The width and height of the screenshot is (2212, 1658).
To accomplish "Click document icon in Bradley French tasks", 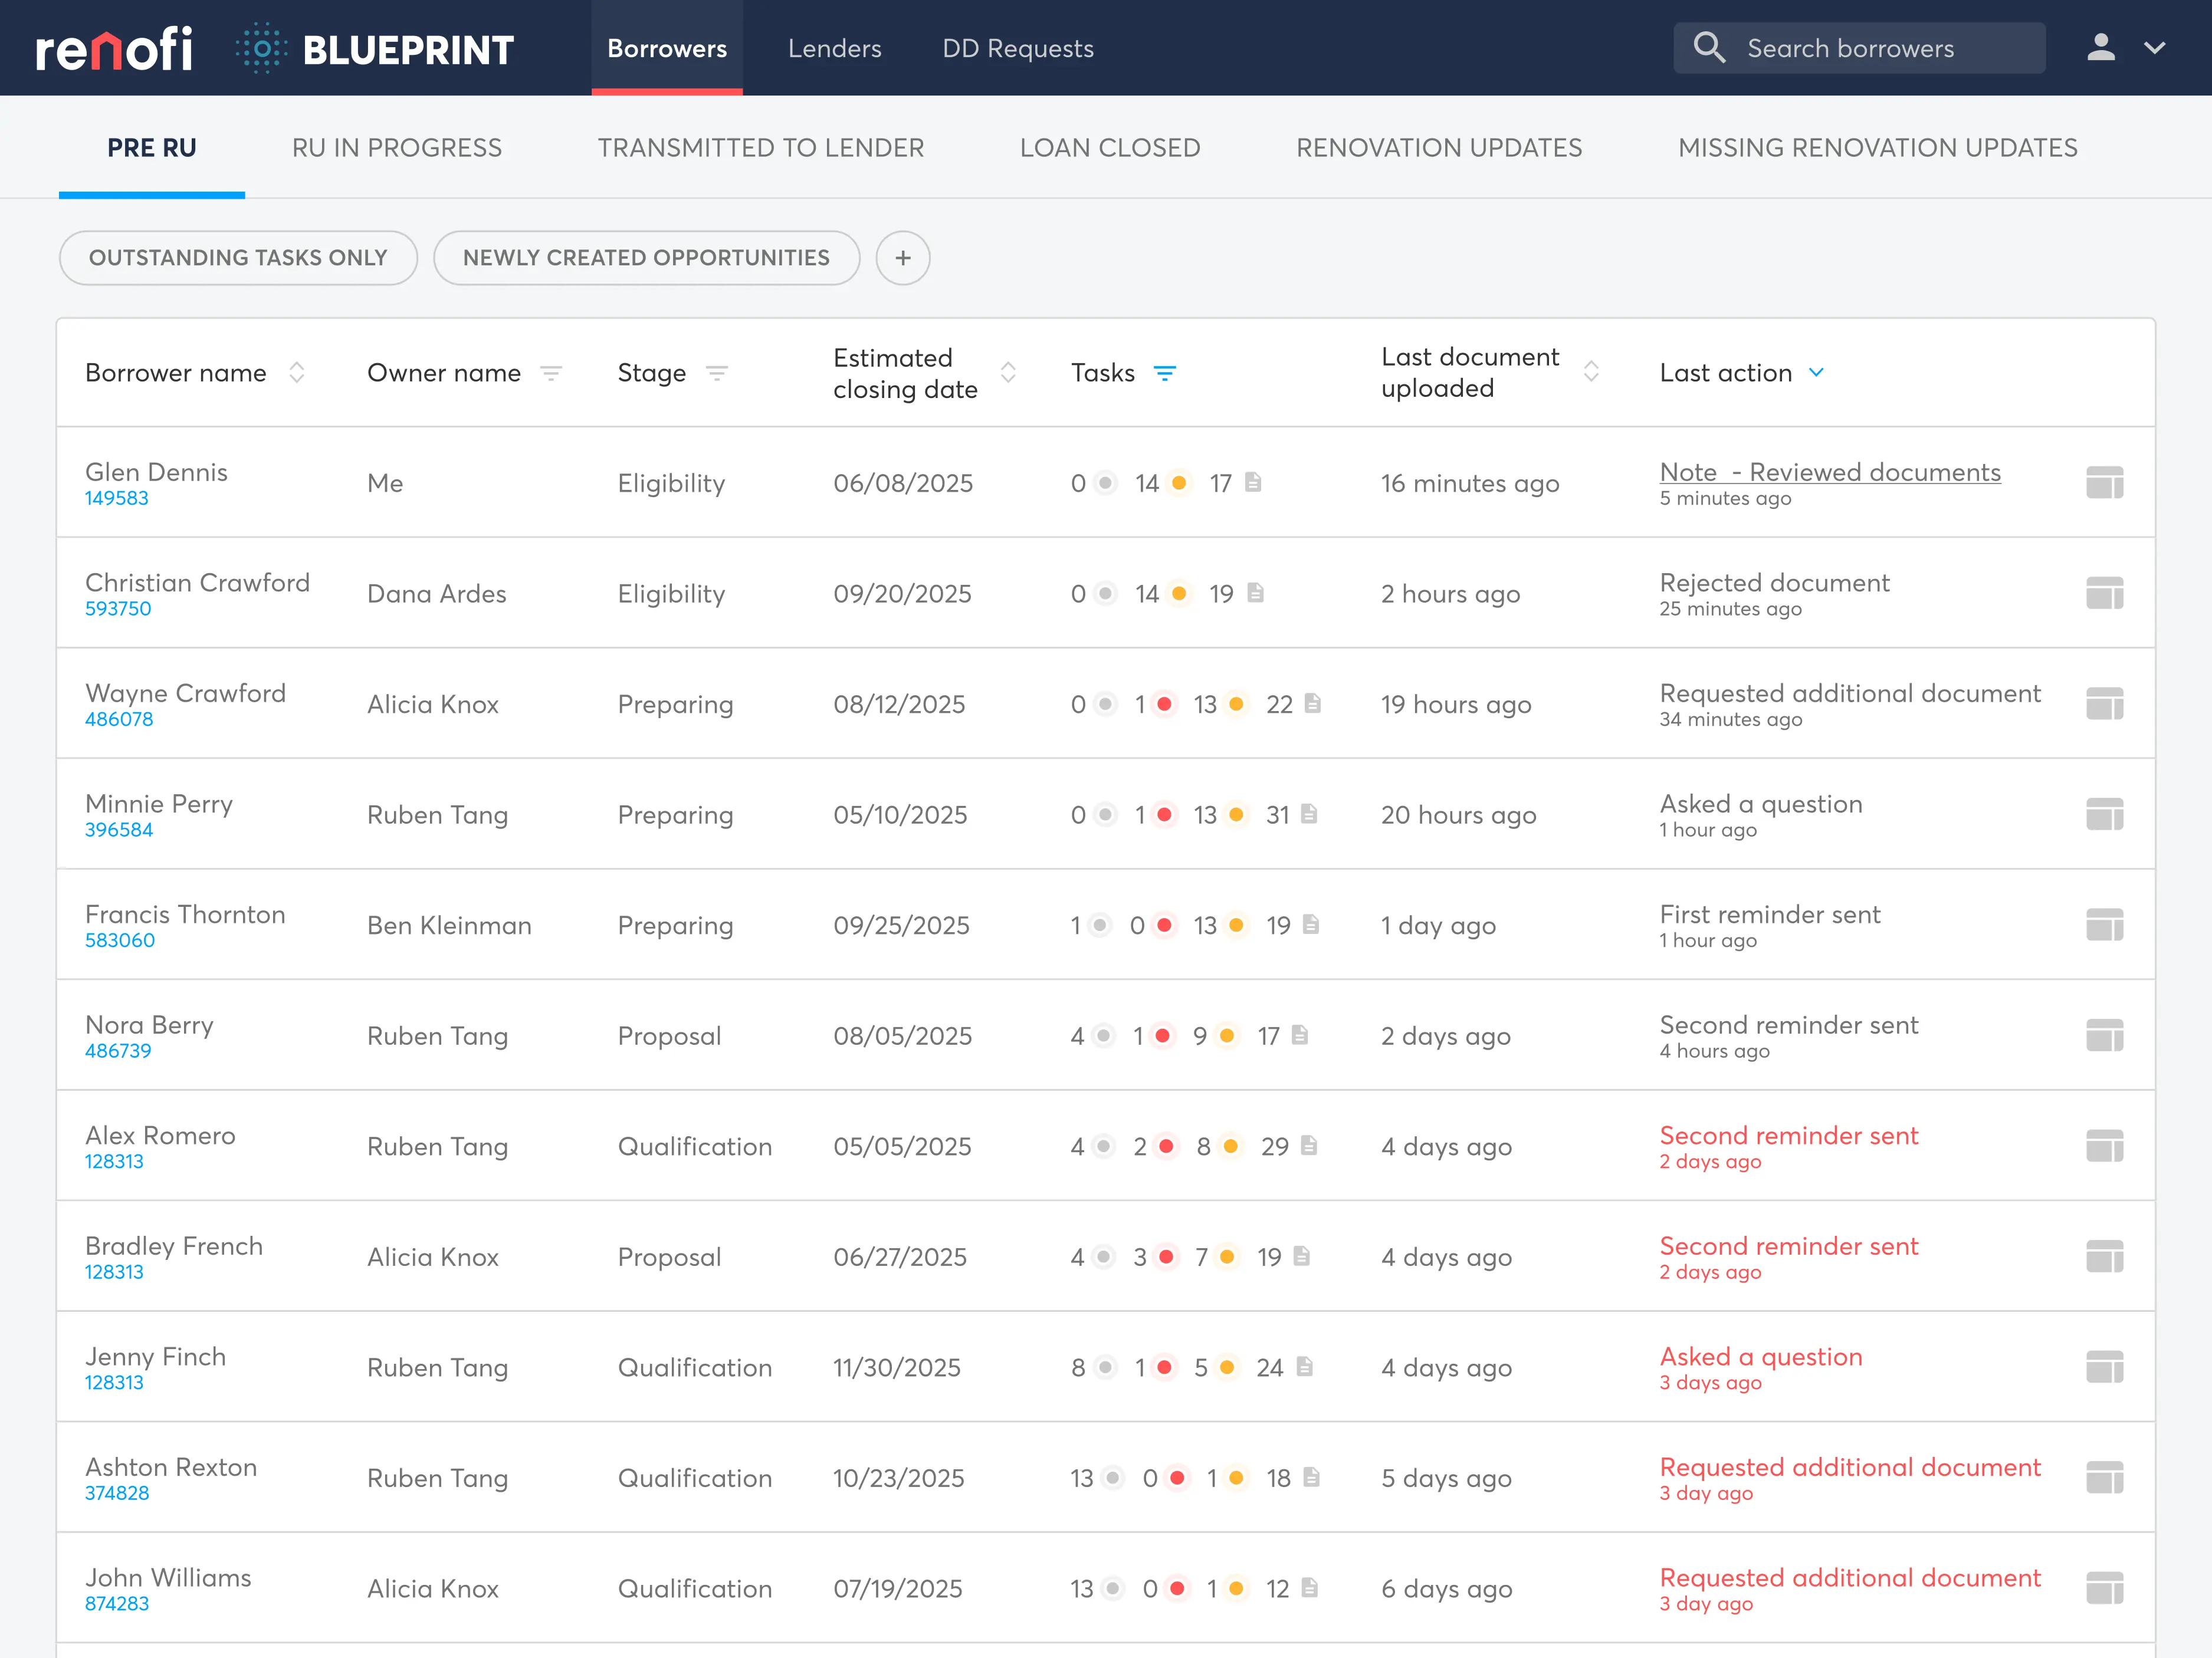I will coord(1302,1255).
